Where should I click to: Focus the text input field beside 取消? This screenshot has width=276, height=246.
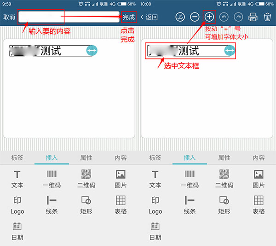coord(68,17)
